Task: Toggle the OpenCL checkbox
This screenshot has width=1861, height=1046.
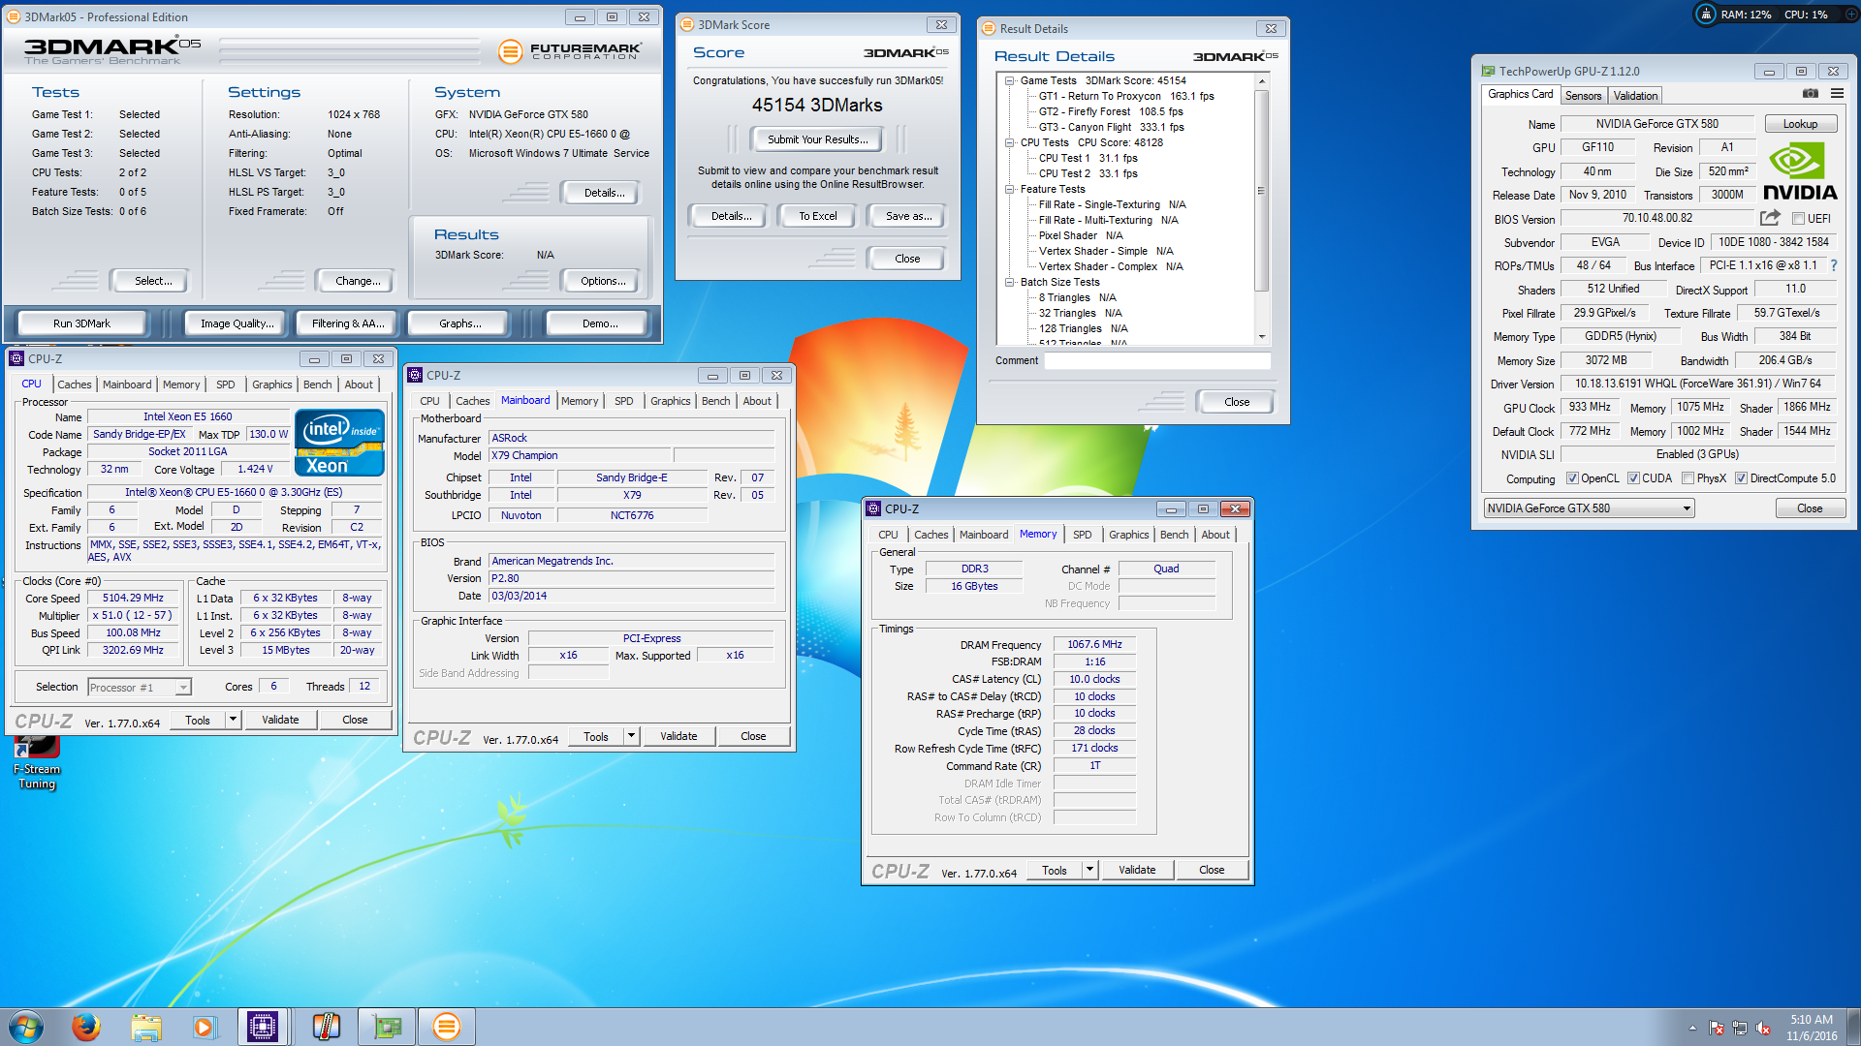Action: point(1572,478)
